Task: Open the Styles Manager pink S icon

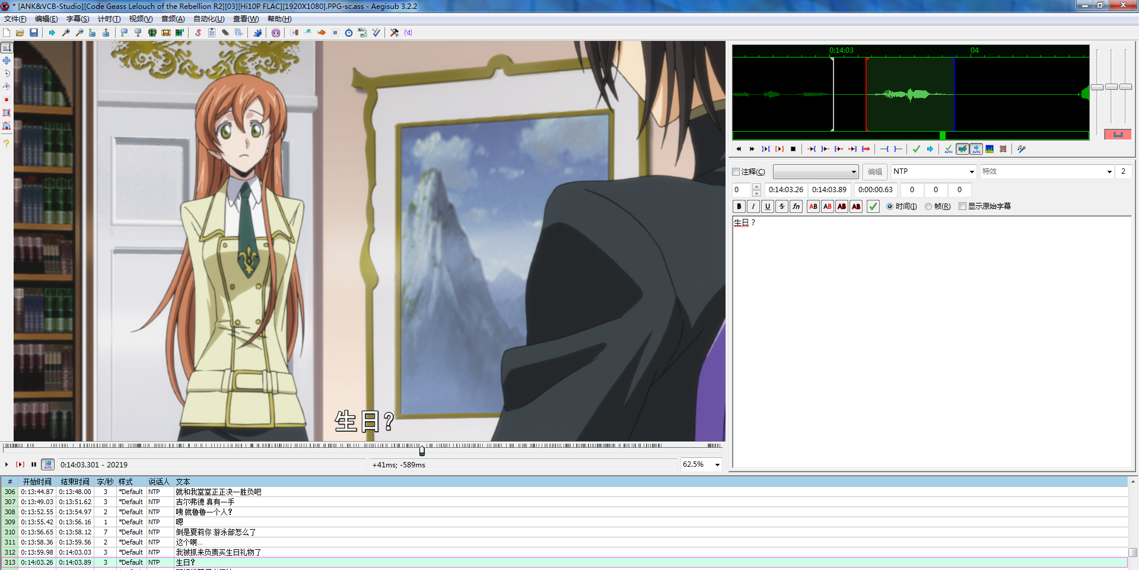Action: point(198,33)
